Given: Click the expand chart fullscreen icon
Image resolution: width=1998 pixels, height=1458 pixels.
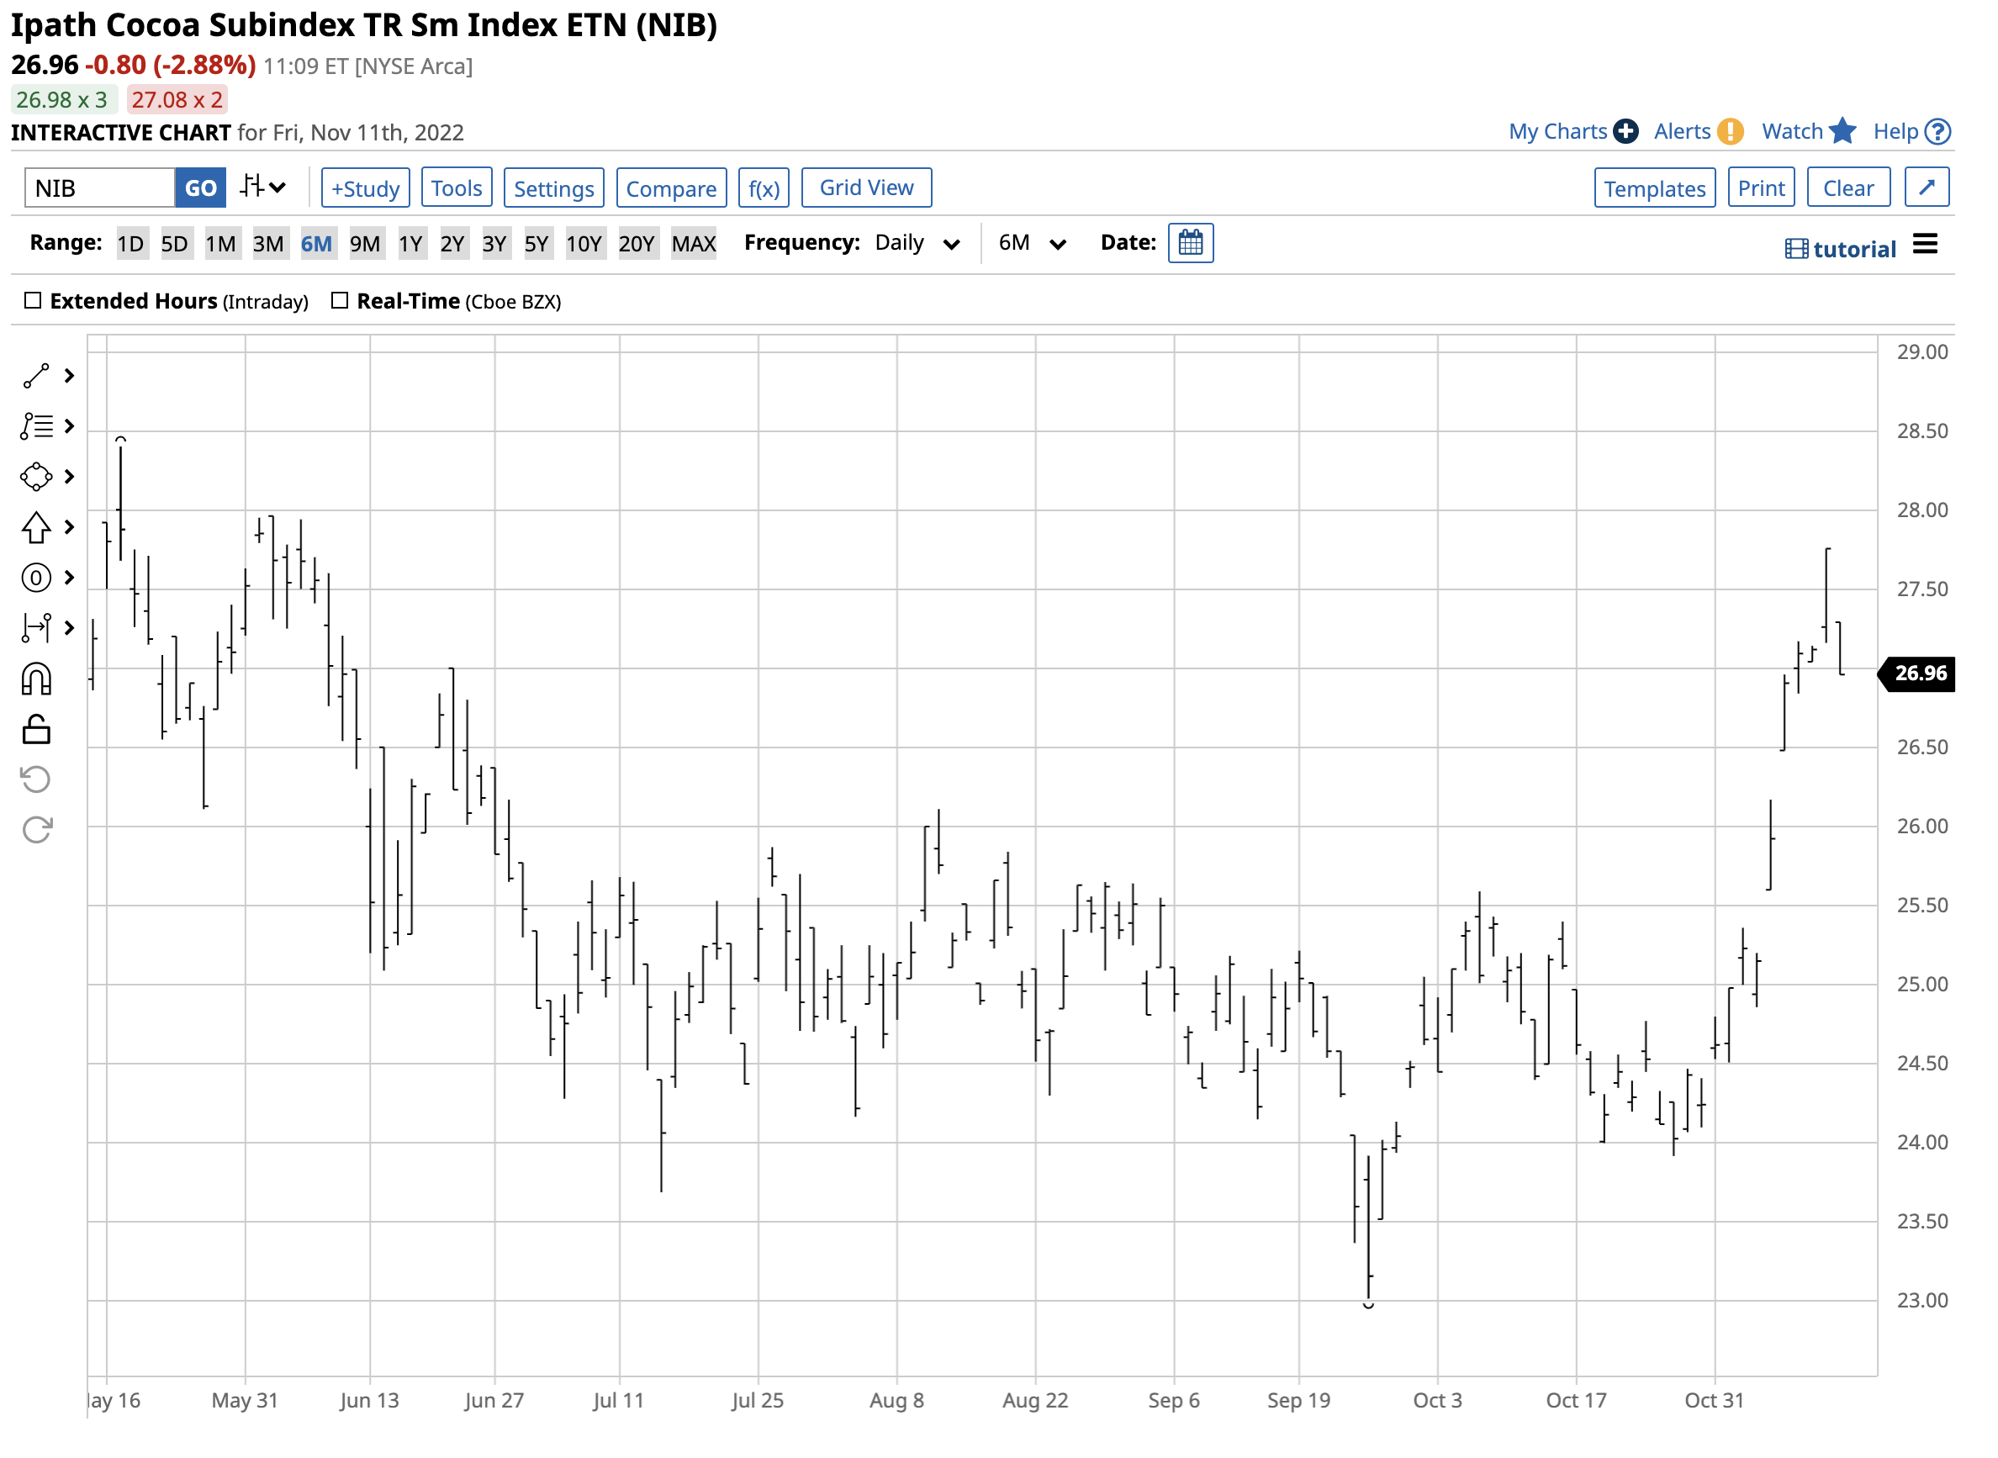Looking at the screenshot, I should point(1926,188).
